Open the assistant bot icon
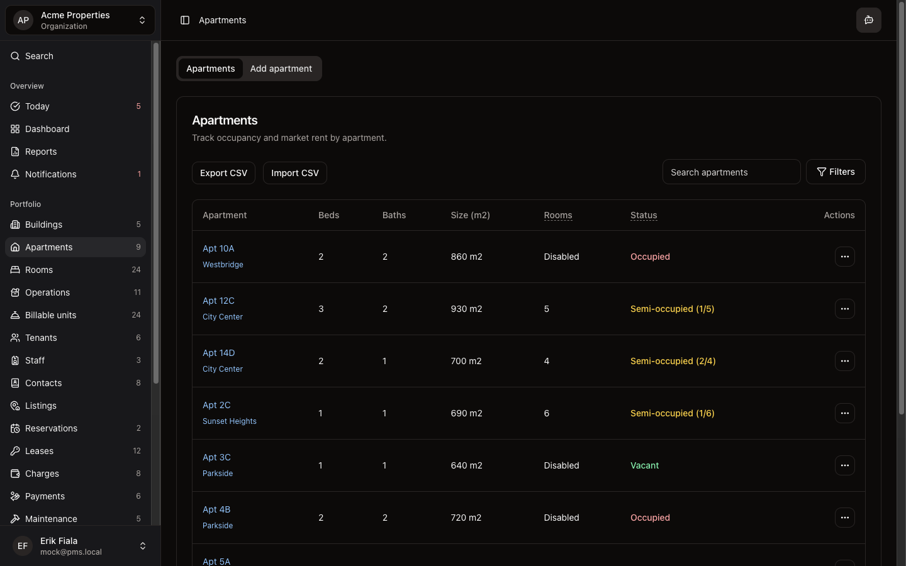 click(x=868, y=20)
